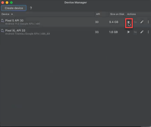Select the Pixel XL API 33 row name
This screenshot has height=127, width=151.
[15, 30]
